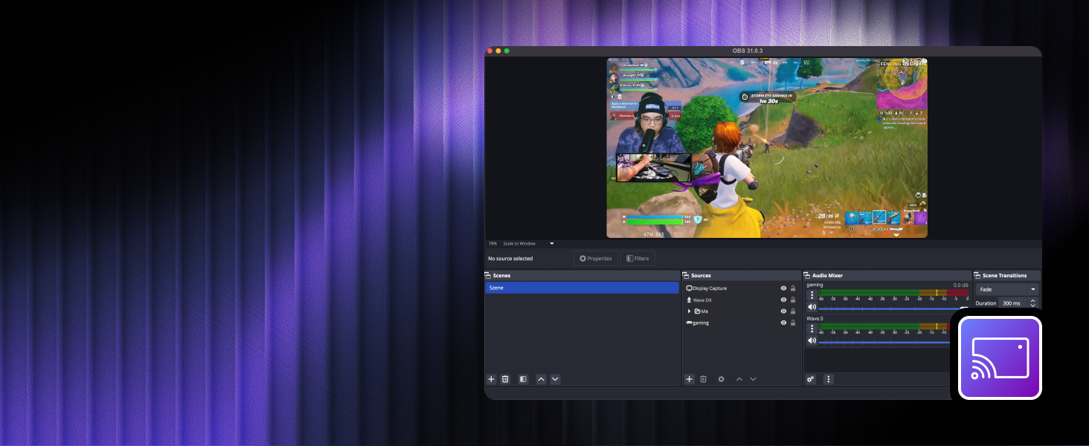Open the Scale to Window preview dropdown

551,243
